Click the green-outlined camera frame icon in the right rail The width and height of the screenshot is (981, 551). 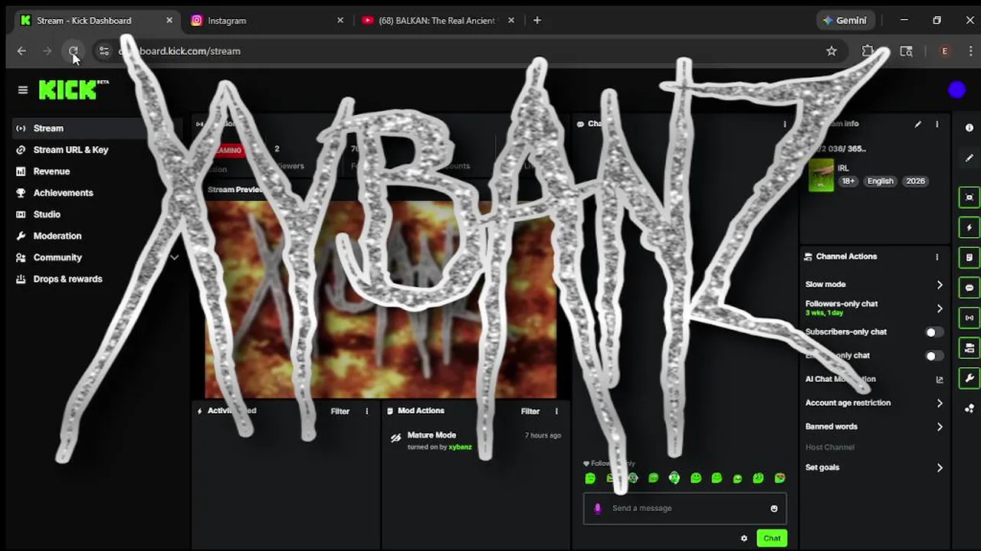(x=970, y=197)
